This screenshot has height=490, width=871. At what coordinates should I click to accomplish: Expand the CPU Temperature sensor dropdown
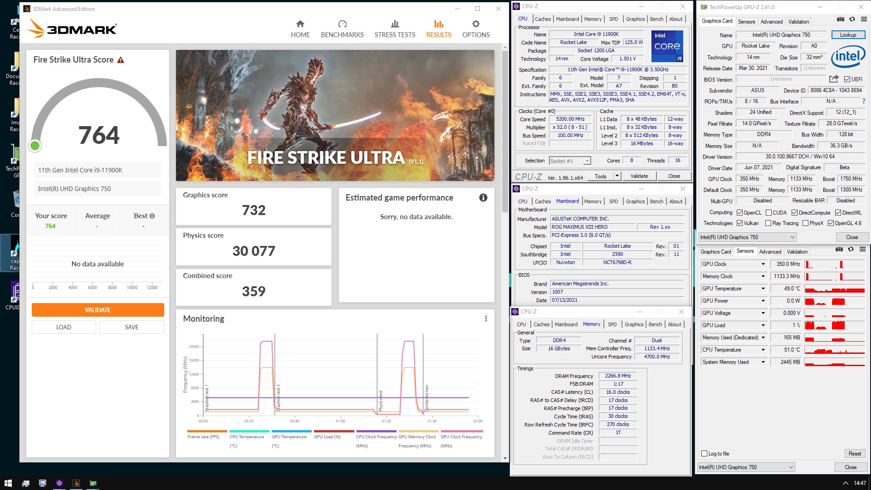(x=763, y=350)
